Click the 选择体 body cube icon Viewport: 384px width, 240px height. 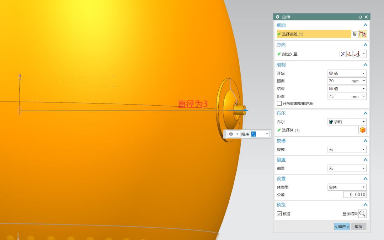tap(362, 130)
